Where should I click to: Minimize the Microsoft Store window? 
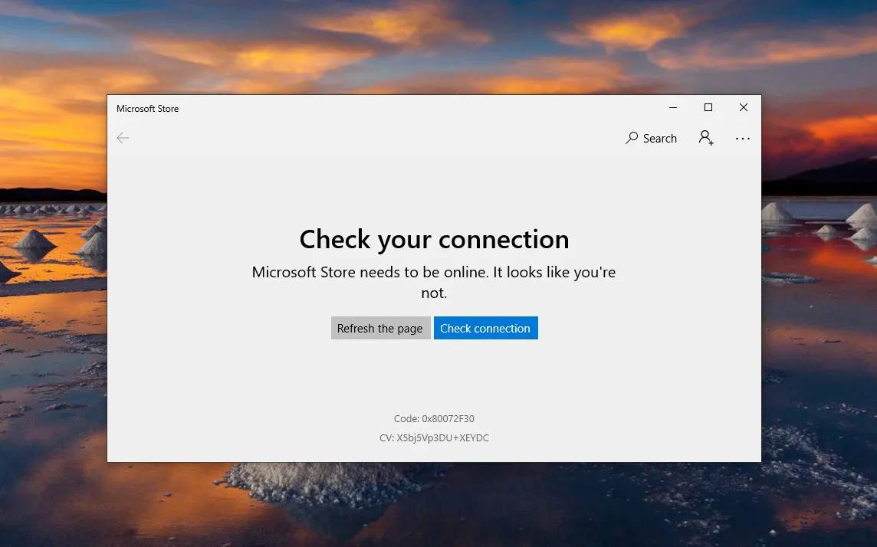coord(673,108)
